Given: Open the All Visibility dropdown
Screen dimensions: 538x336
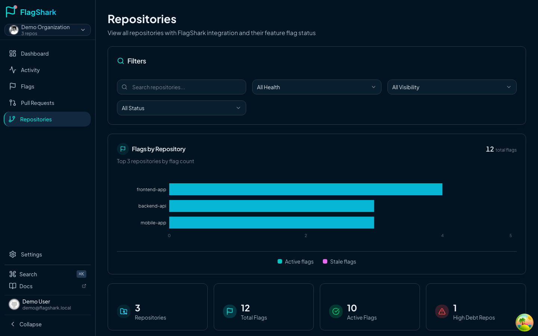Looking at the screenshot, I should 452,87.
